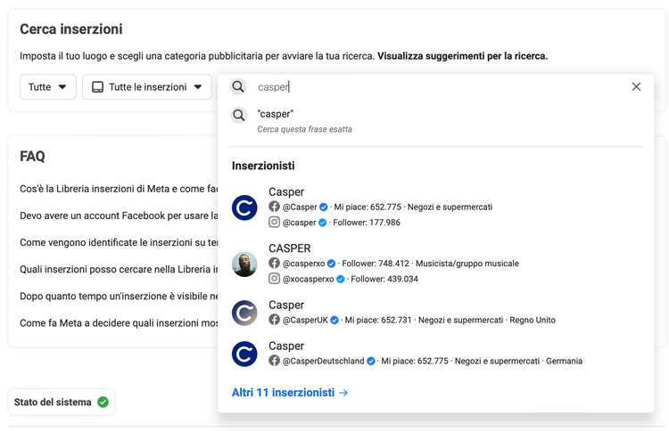This screenshot has height=431, width=669.
Task: Click the Instagram icon next to @xocasperxo
Action: click(x=275, y=279)
